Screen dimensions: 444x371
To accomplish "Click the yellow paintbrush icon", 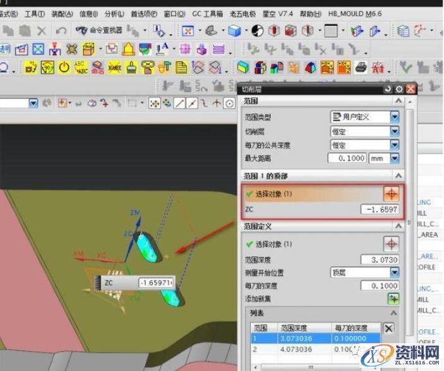I will (131, 67).
